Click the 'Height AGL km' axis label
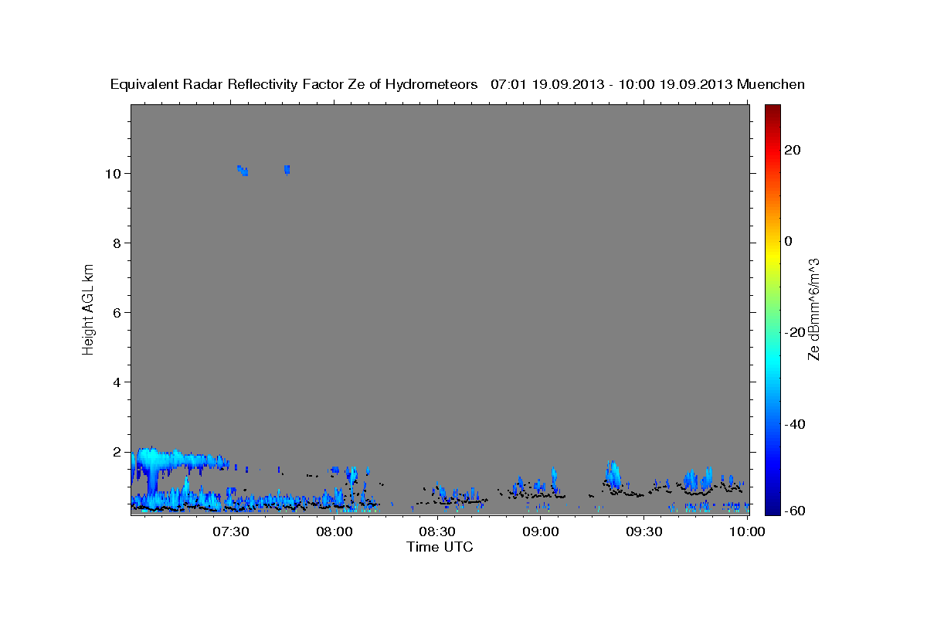Screen dimensions: 927x618 point(88,308)
